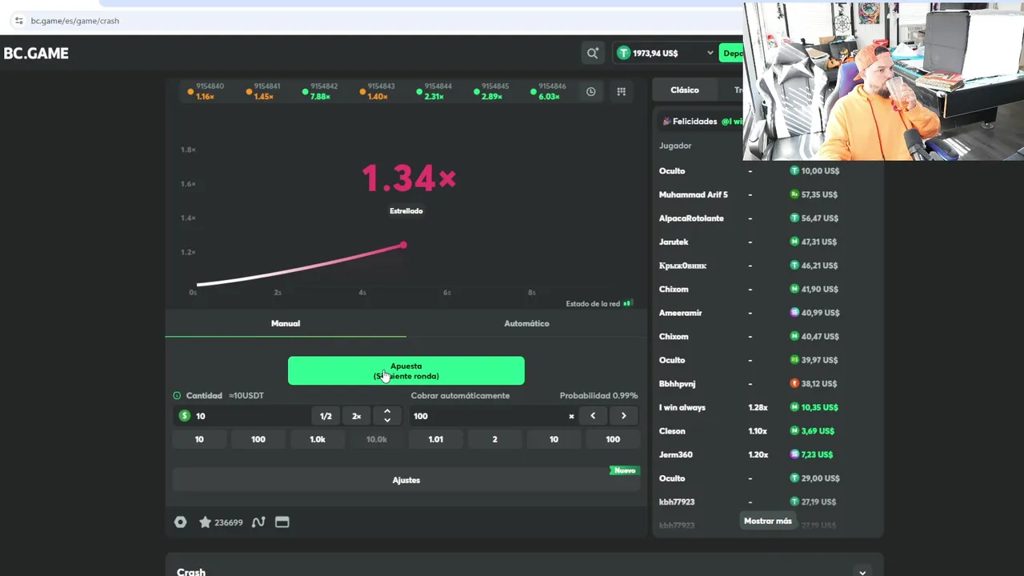1024x576 pixels.
Task: Click the site settings icon in address bar
Action: (18, 21)
